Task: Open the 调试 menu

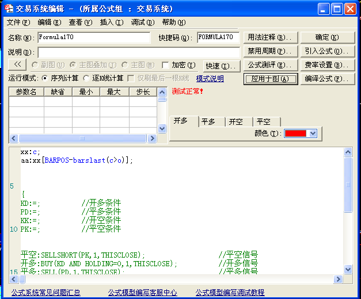Action: point(142,22)
